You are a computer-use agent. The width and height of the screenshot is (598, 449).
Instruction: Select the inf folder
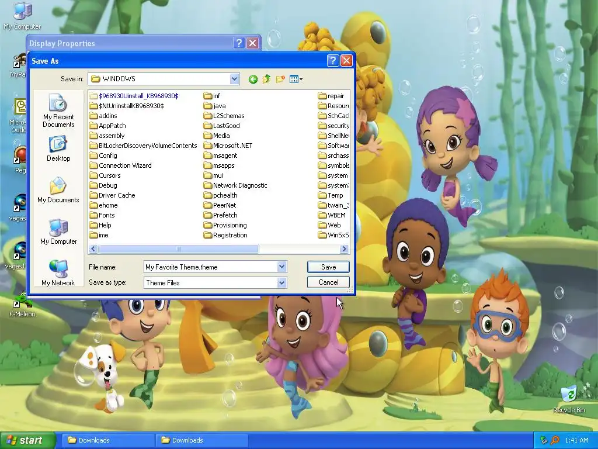pos(212,96)
